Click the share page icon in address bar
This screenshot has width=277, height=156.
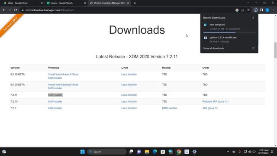pyautogui.click(x=243, y=10)
